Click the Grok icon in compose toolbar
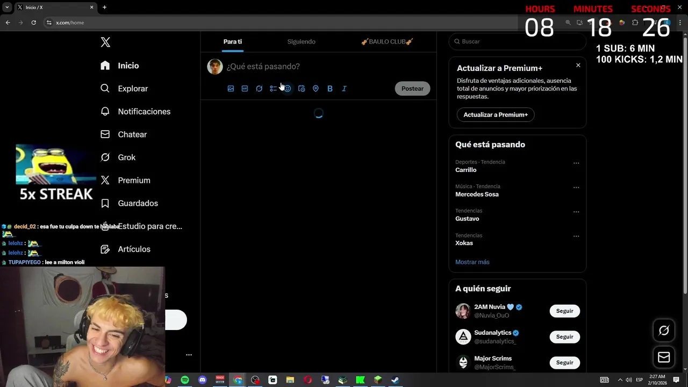Screen dimensions: 688x387 (x=259, y=89)
